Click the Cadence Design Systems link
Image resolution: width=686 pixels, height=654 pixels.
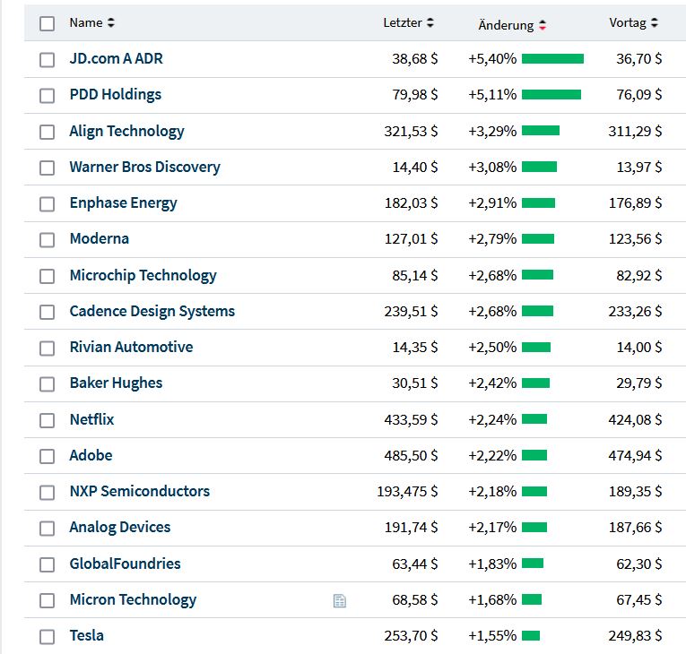[152, 312]
